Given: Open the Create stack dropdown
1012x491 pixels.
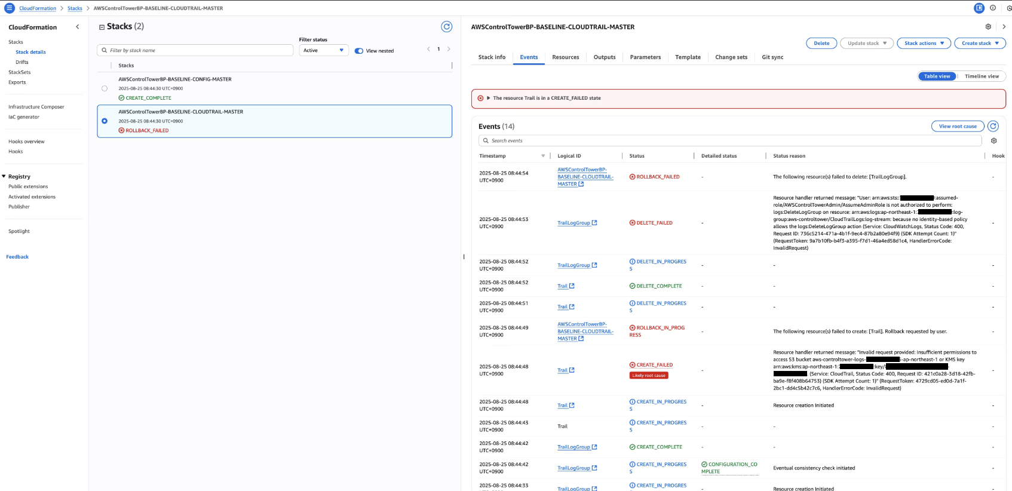Looking at the screenshot, I should click(x=980, y=43).
